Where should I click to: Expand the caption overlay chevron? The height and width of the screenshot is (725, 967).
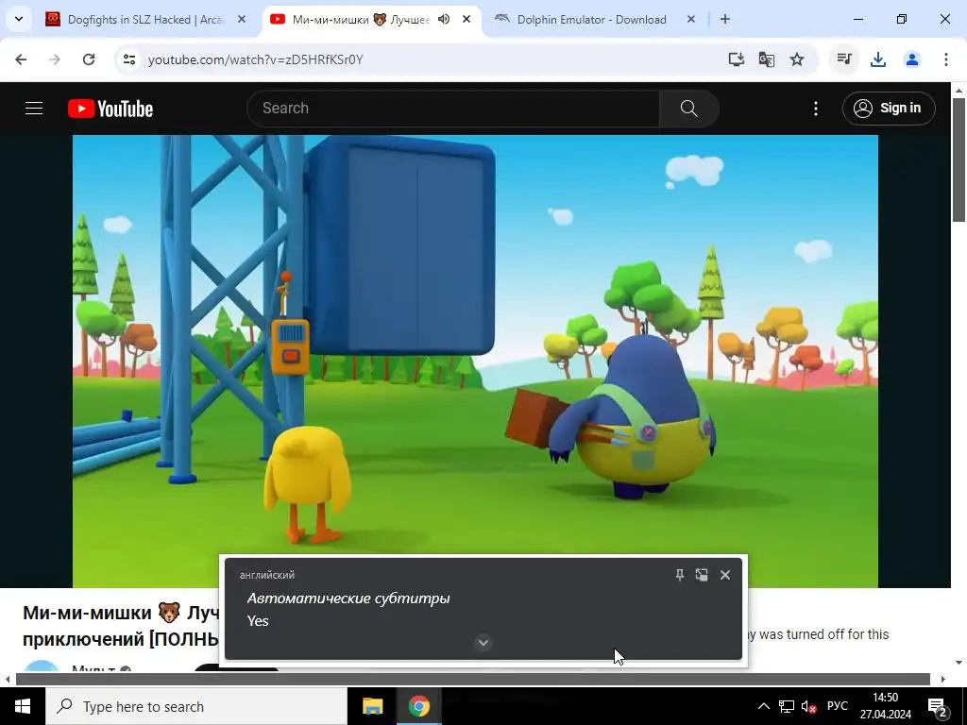(x=483, y=642)
